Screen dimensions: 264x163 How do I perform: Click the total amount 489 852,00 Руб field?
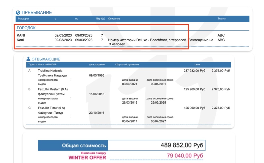pyautogui.click(x=156, y=145)
